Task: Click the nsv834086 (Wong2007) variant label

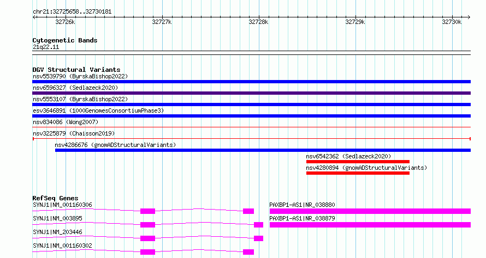Action: pyautogui.click(x=66, y=122)
